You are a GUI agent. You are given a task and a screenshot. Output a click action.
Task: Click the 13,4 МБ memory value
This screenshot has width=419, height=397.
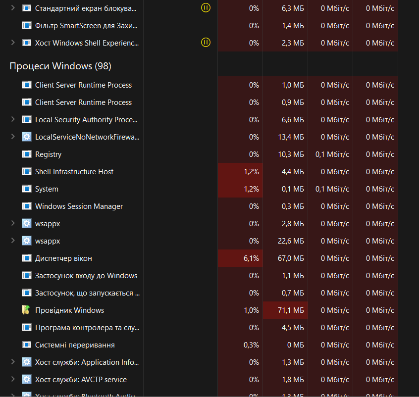tap(291, 137)
